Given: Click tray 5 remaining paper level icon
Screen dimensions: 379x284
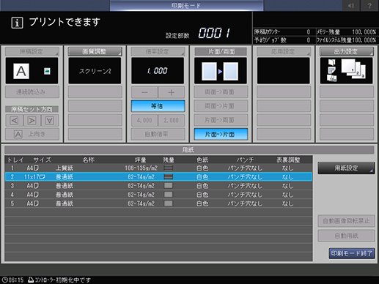Looking at the screenshot, I should pos(169,203).
